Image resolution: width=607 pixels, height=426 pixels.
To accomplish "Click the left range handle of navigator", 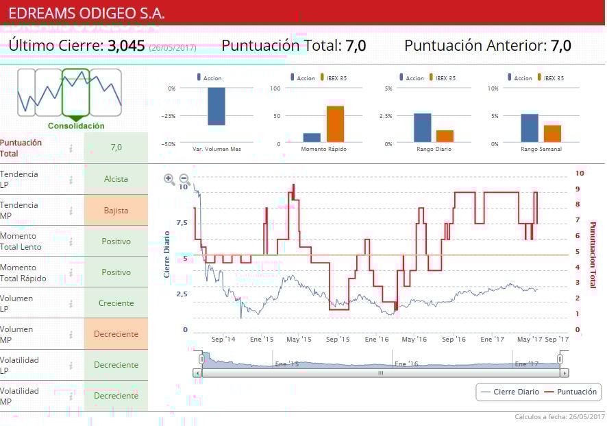I will [x=201, y=359].
